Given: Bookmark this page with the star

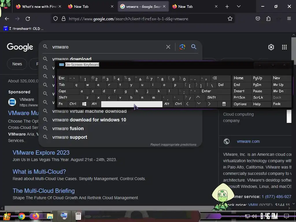Looking at the screenshot, I should 230,18.
